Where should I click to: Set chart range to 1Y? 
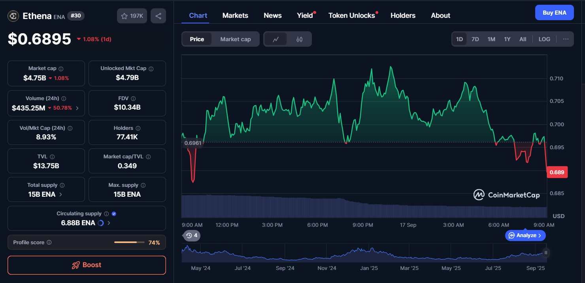[507, 39]
